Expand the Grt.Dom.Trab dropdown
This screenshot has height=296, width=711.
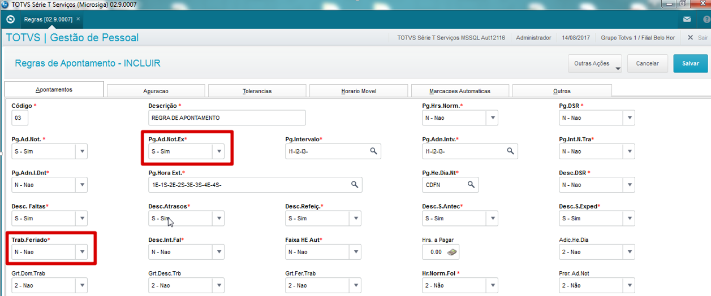(82, 285)
